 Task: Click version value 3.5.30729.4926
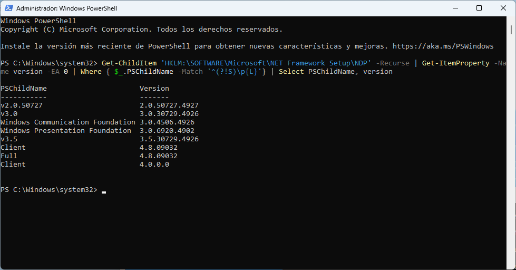tap(169, 139)
